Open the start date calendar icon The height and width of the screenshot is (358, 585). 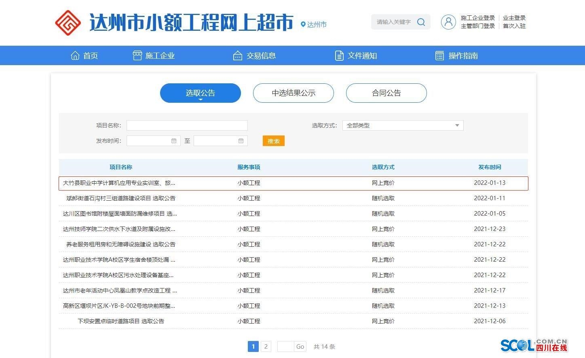174,141
